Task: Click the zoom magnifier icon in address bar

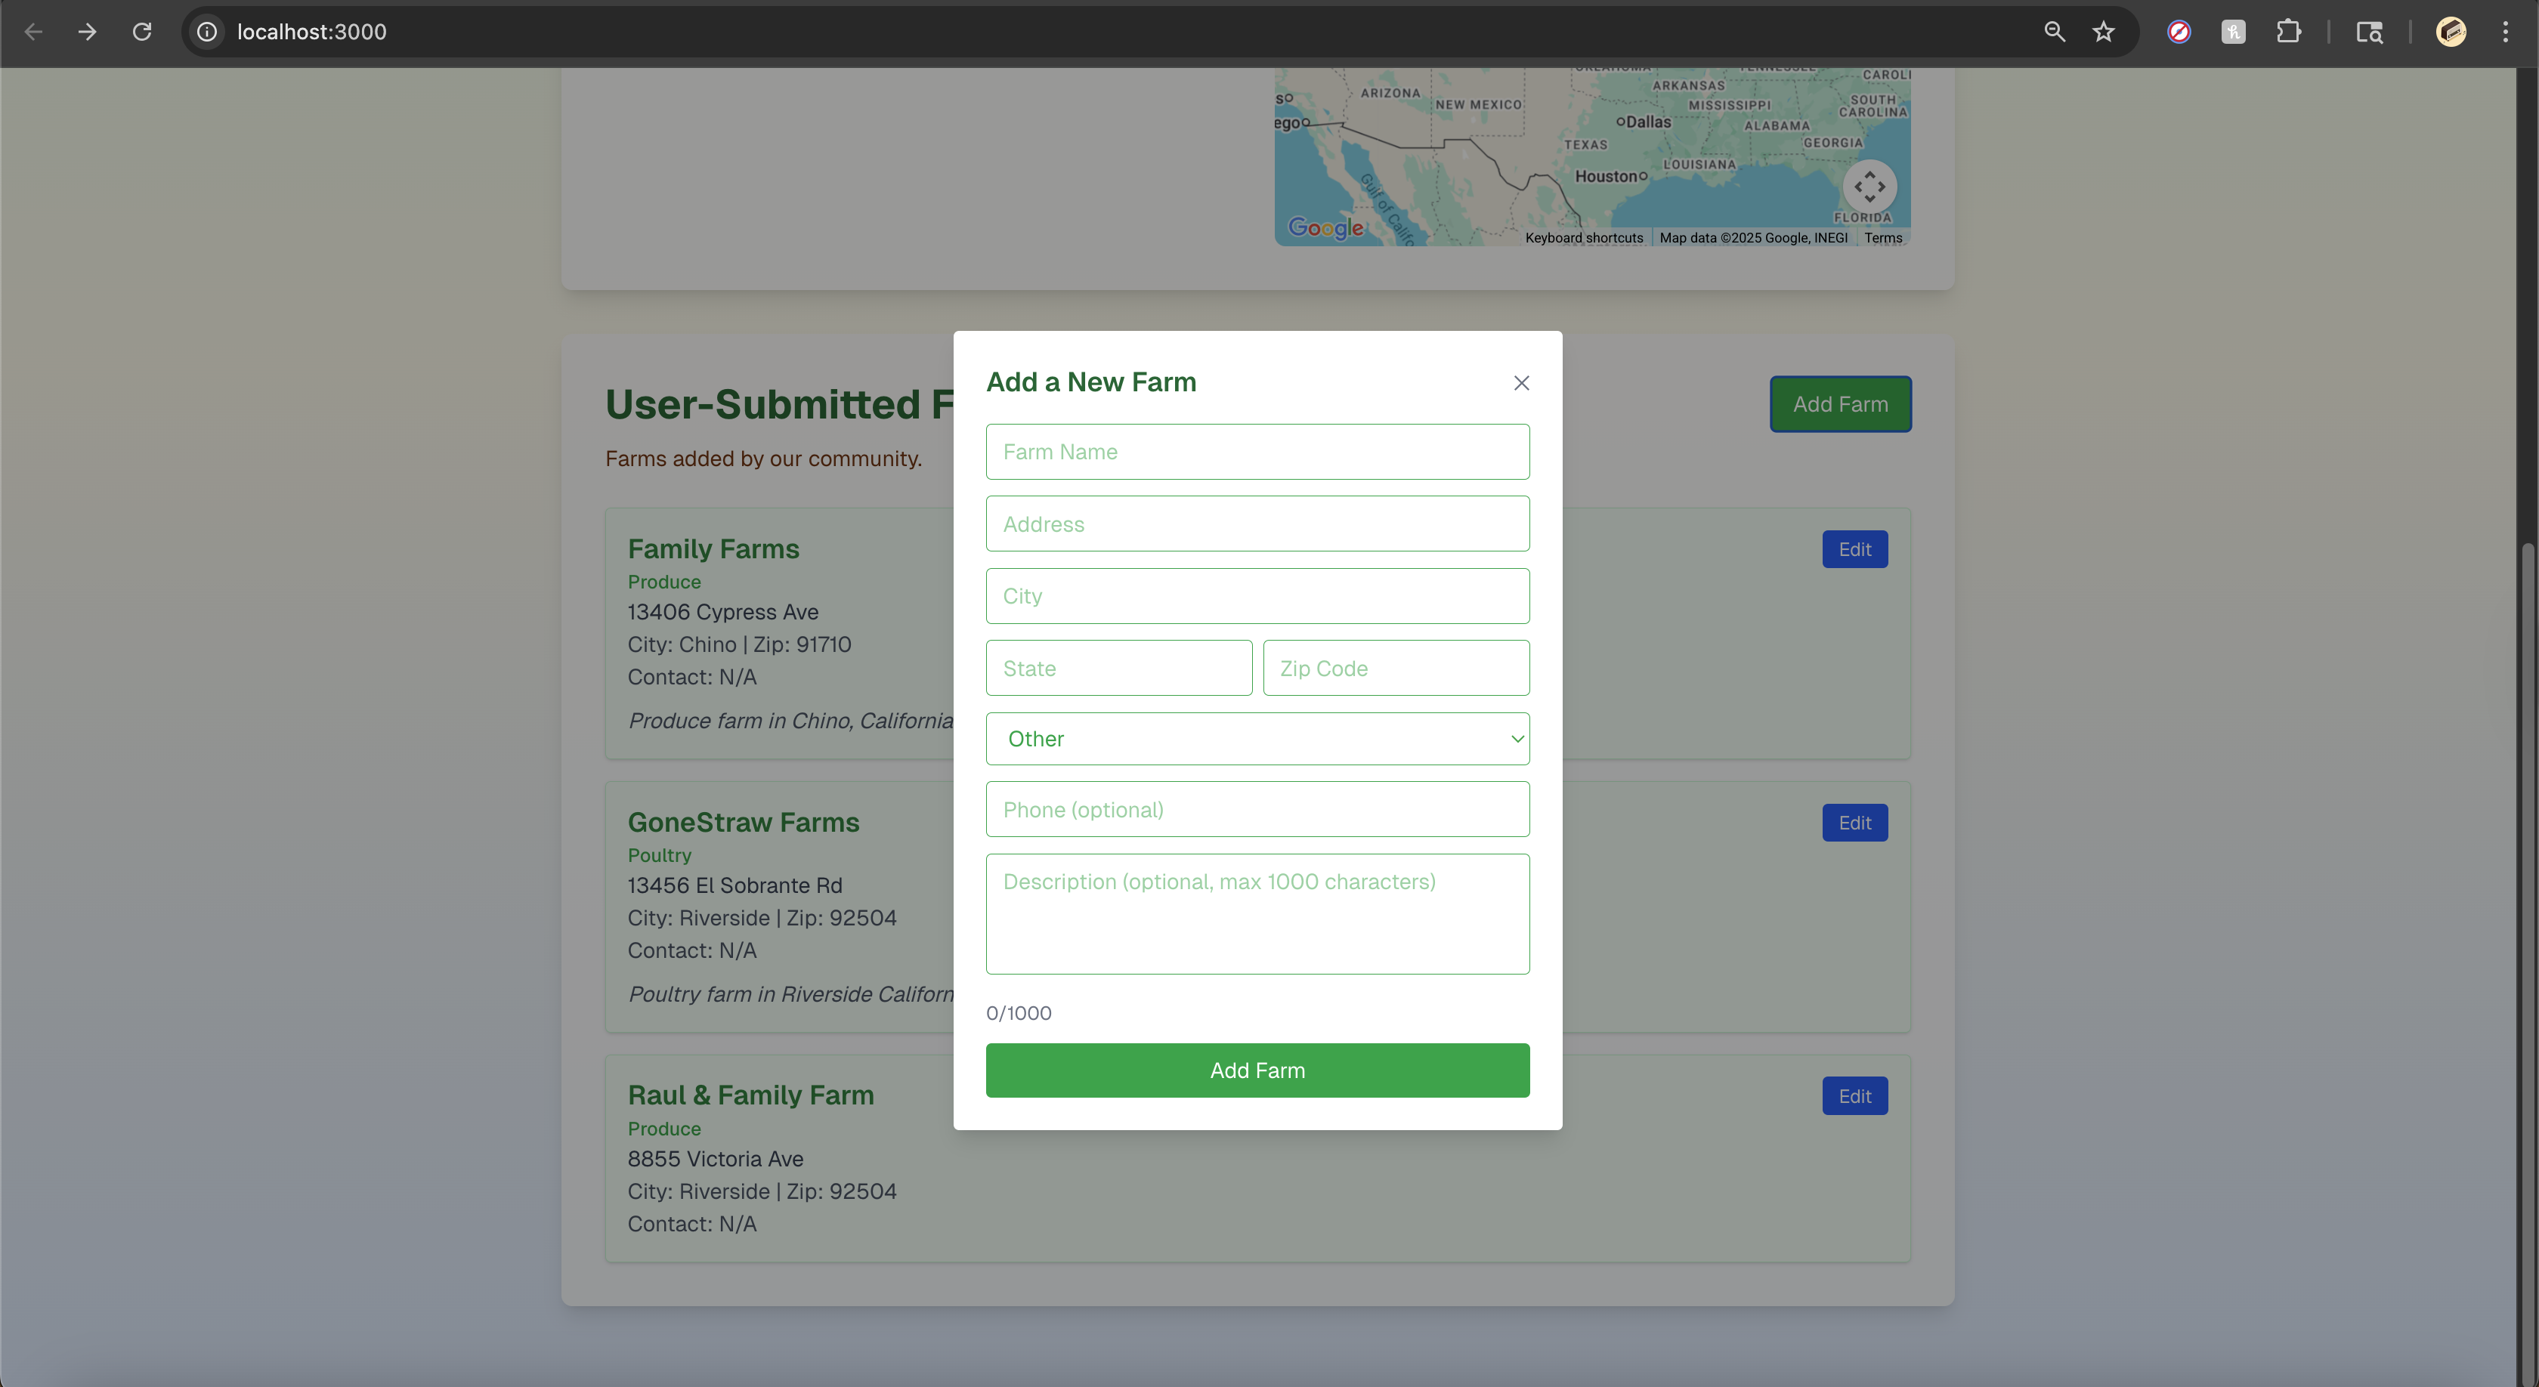Action: pyautogui.click(x=2054, y=32)
